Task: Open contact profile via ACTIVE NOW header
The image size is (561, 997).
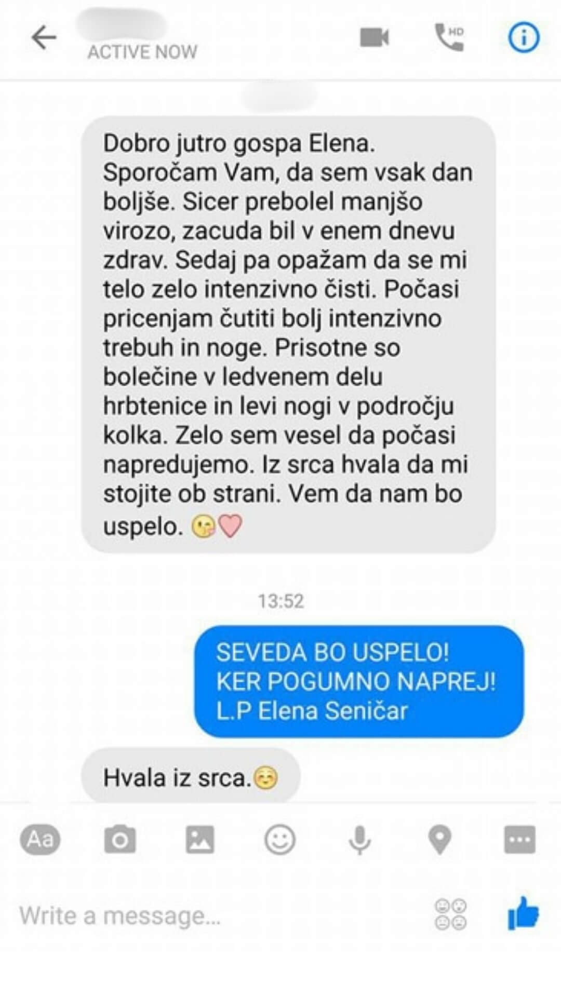Action: (x=142, y=52)
